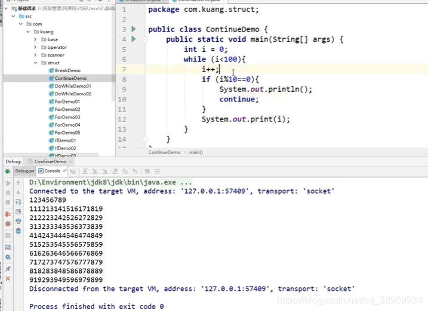The image size is (428, 311).
Task: Click 'Process finished with exit code 0'
Action: pos(97,306)
